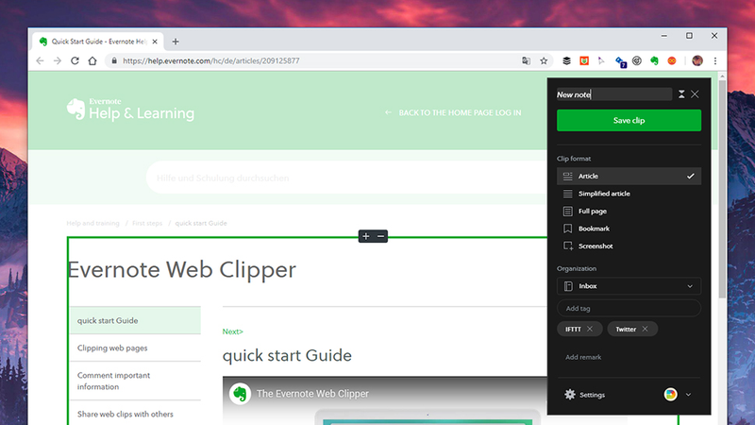Open the Chrome three-dot menu
Image resolution: width=755 pixels, height=425 pixels.
(715, 60)
